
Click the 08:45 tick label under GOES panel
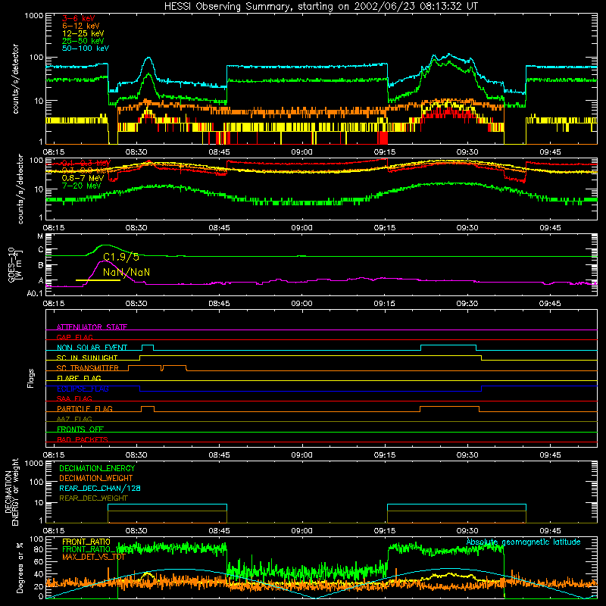pyautogui.click(x=219, y=304)
